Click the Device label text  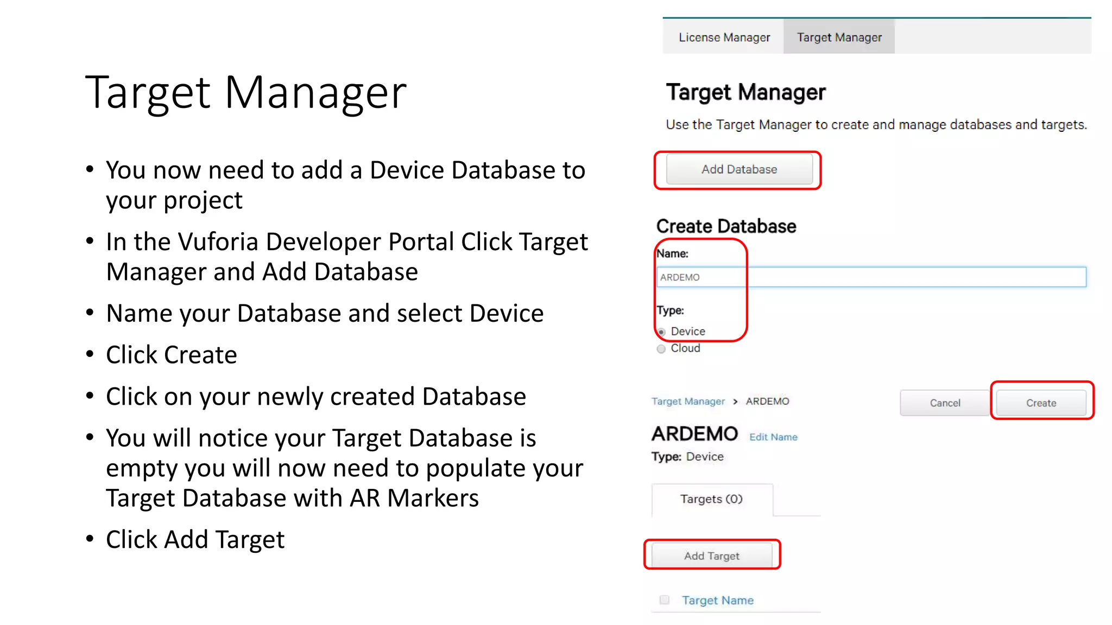coord(688,331)
